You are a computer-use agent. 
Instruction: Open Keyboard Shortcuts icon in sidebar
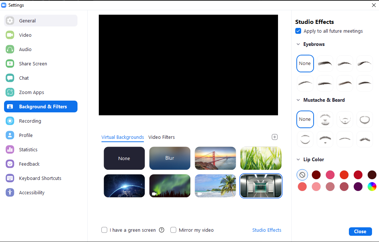(x=10, y=178)
